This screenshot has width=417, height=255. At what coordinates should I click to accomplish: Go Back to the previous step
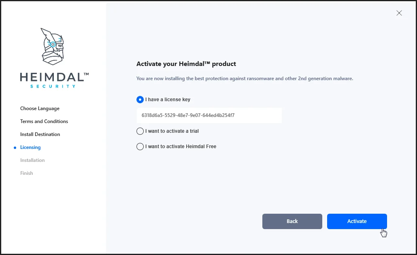[292, 221]
